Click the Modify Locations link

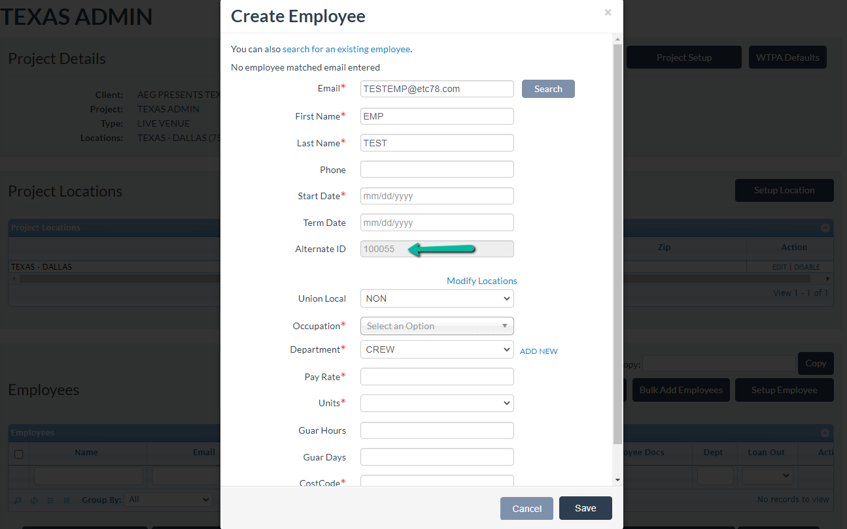(482, 281)
